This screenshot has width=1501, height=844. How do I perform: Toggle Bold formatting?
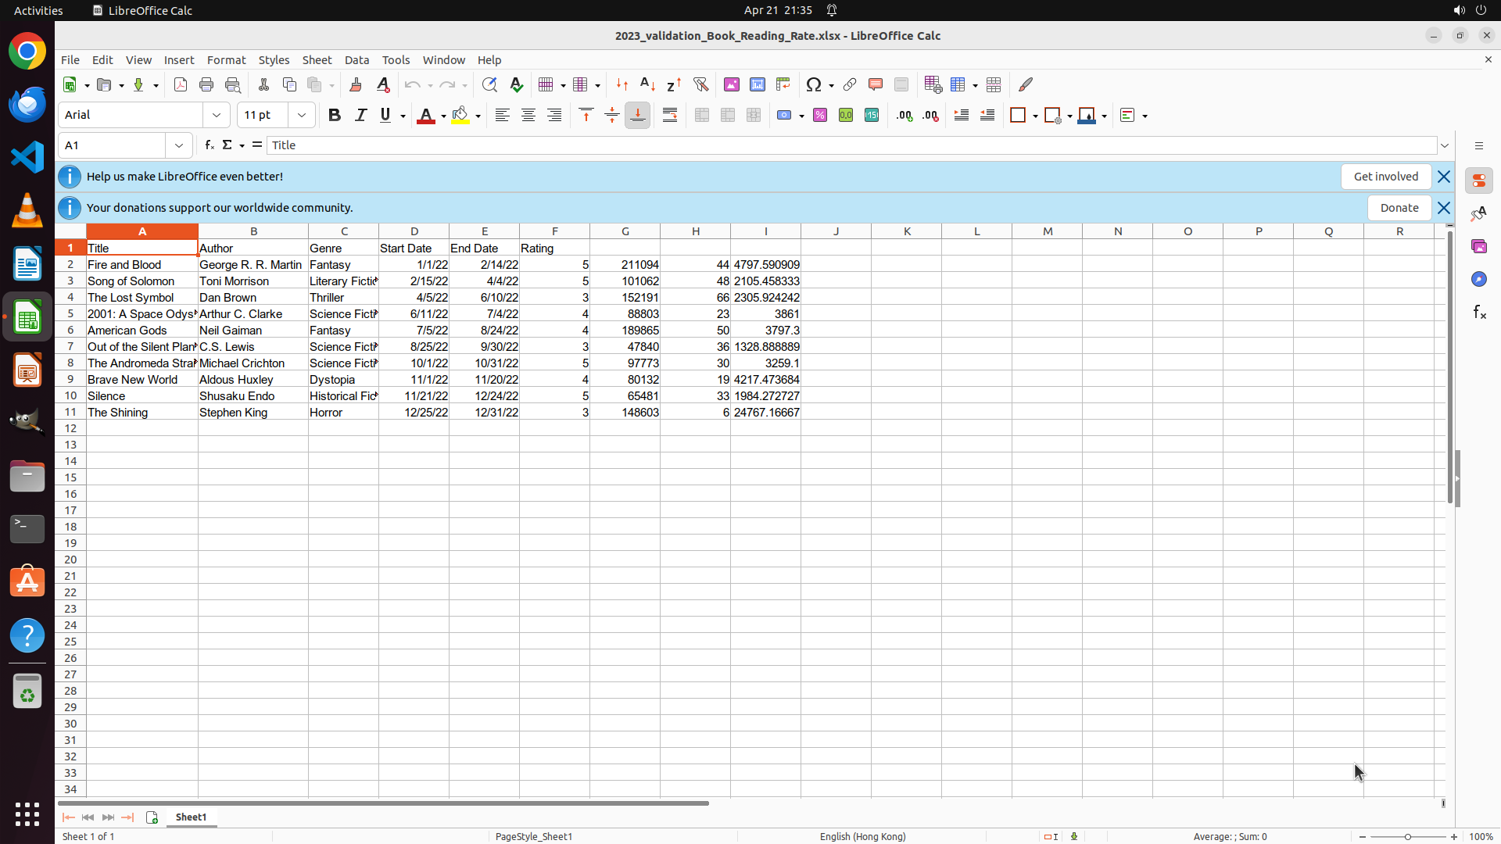[x=335, y=115]
